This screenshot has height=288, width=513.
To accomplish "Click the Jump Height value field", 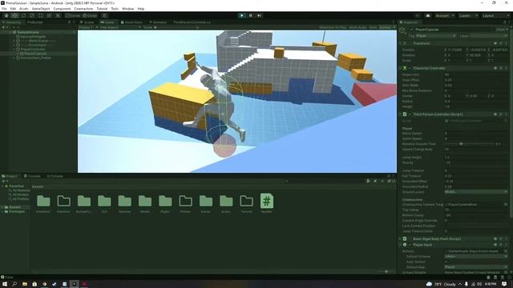I will pyautogui.click(x=476, y=157).
